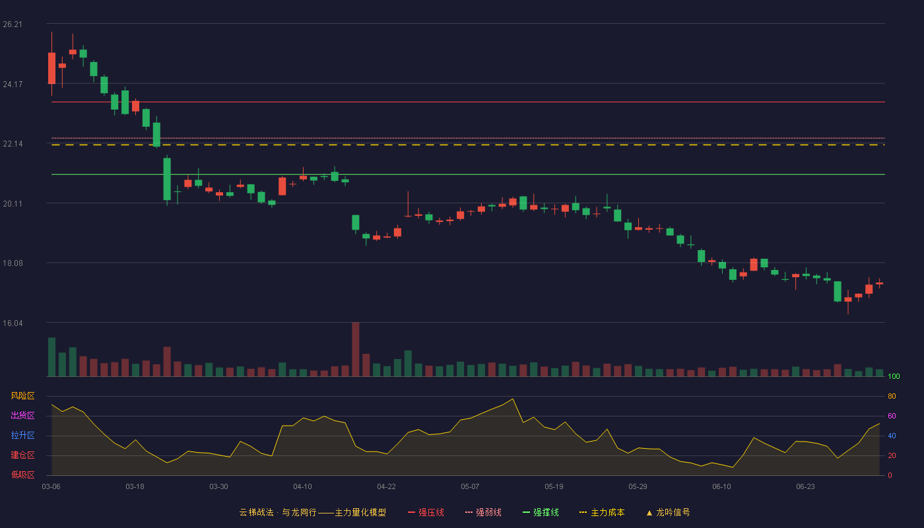
Task: Click the 拉升区 zone label
Action: coord(22,436)
